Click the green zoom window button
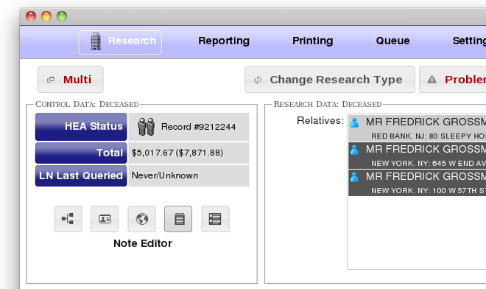The width and height of the screenshot is (486, 289). [62, 16]
